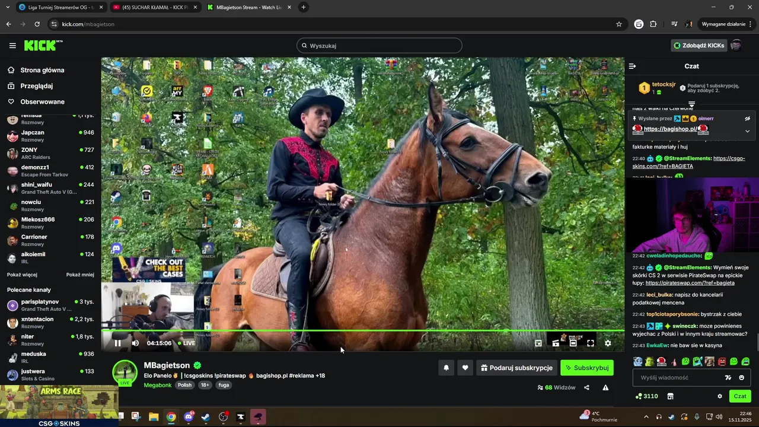Insert the Shrek emote
This screenshot has height=427, width=759.
pyautogui.click(x=650, y=361)
